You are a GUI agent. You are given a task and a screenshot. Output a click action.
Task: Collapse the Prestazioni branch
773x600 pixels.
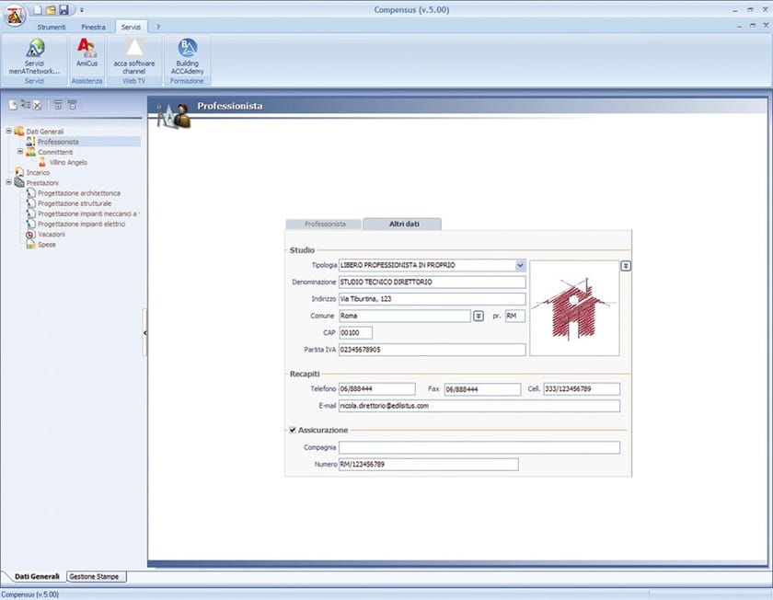(x=7, y=181)
